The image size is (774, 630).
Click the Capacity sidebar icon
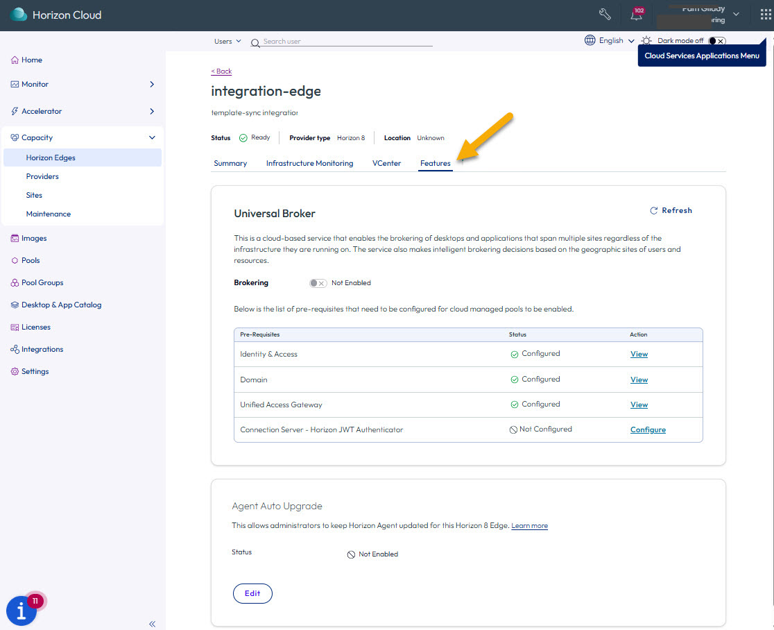pyautogui.click(x=15, y=138)
